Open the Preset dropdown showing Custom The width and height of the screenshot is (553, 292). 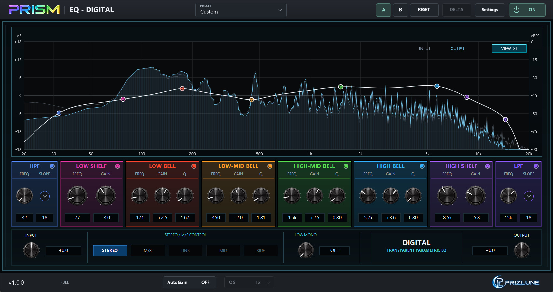point(241,10)
